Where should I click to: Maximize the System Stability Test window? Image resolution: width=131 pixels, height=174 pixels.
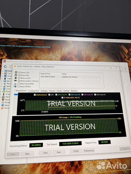coord(111,68)
